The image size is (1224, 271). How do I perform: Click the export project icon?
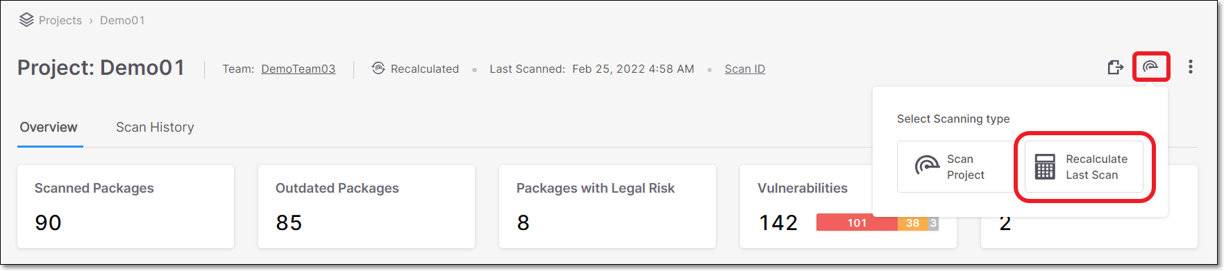coord(1115,67)
